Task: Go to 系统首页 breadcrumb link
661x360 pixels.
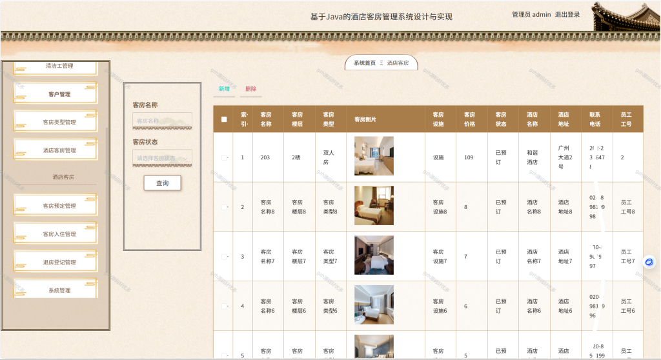Action: coord(364,63)
